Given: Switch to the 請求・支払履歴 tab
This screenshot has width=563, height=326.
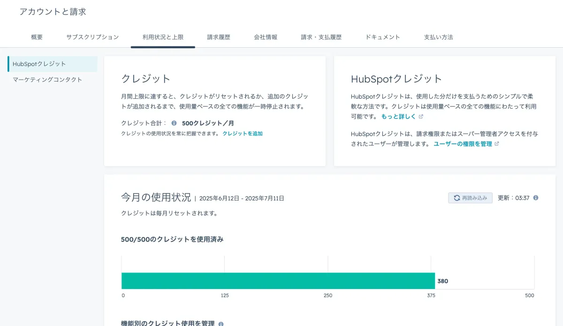Looking at the screenshot, I should pos(321,37).
